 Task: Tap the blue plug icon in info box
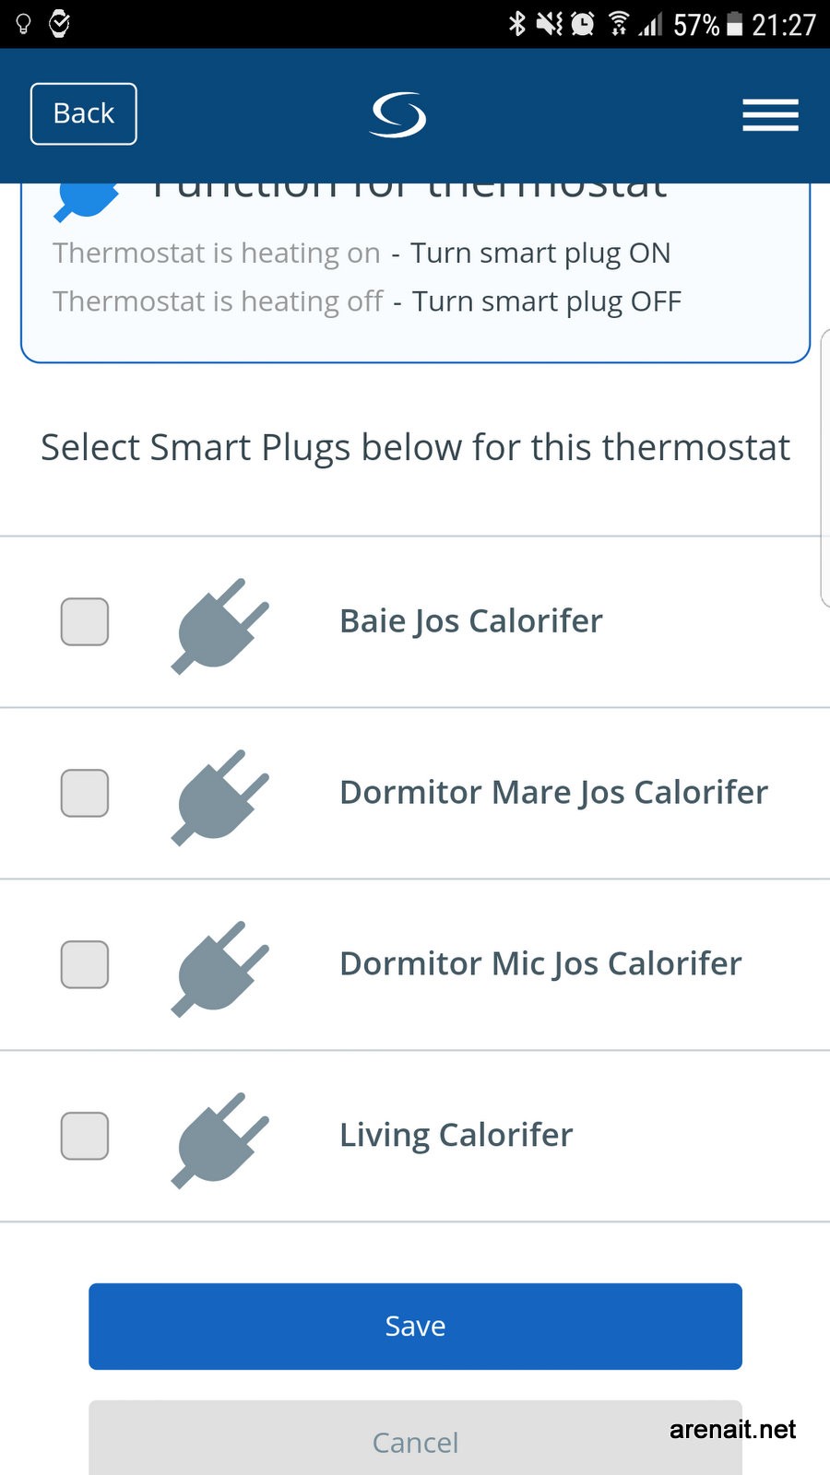[86, 199]
